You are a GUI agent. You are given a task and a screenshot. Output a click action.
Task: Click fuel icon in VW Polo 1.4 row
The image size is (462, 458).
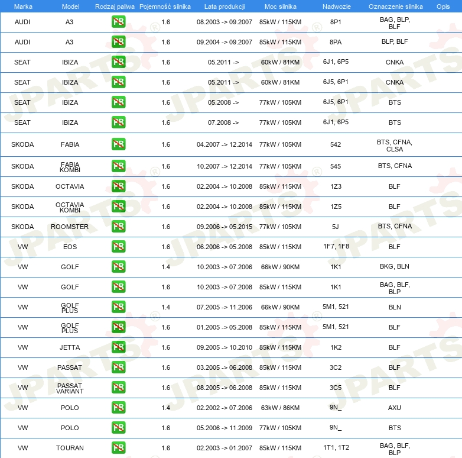(x=118, y=407)
